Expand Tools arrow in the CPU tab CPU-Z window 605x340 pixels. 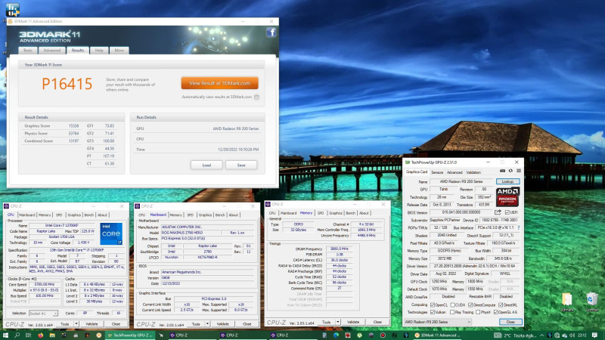(x=76, y=324)
